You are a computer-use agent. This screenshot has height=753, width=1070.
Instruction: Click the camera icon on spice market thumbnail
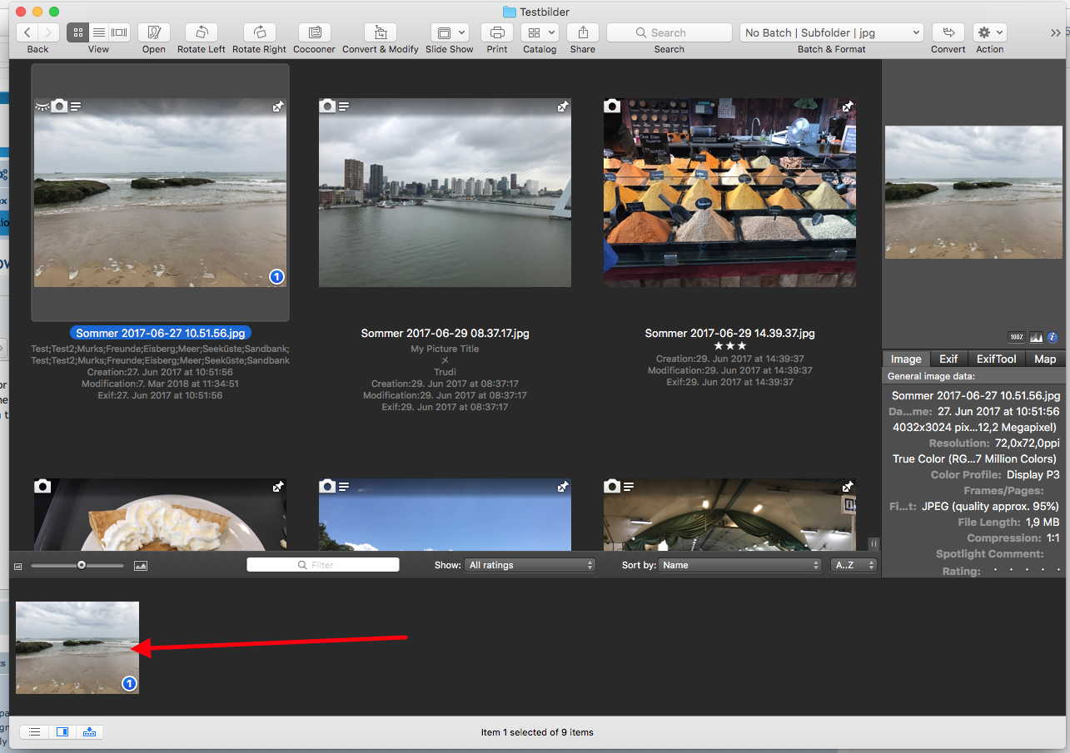pyautogui.click(x=612, y=106)
